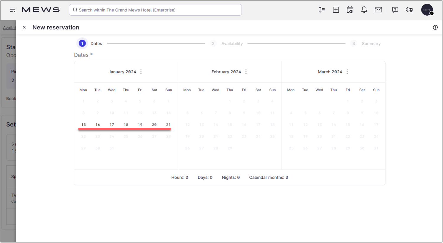This screenshot has height=243, width=443.
Task: Open the hamburger main menu
Action: [x=12, y=10]
